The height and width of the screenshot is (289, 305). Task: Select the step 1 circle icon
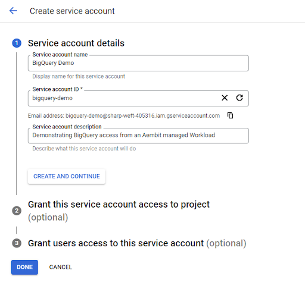[17, 43]
